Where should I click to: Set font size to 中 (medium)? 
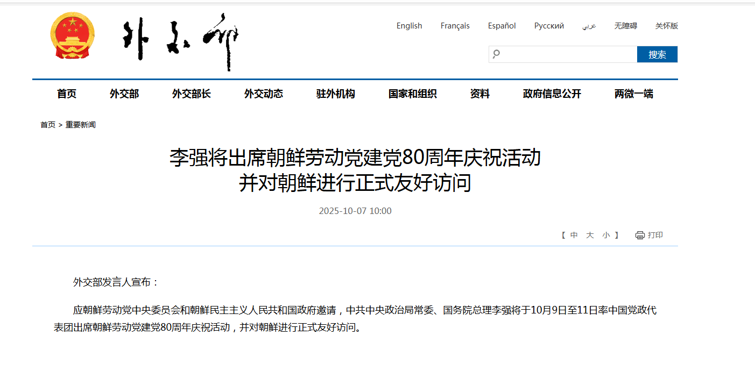coord(574,235)
